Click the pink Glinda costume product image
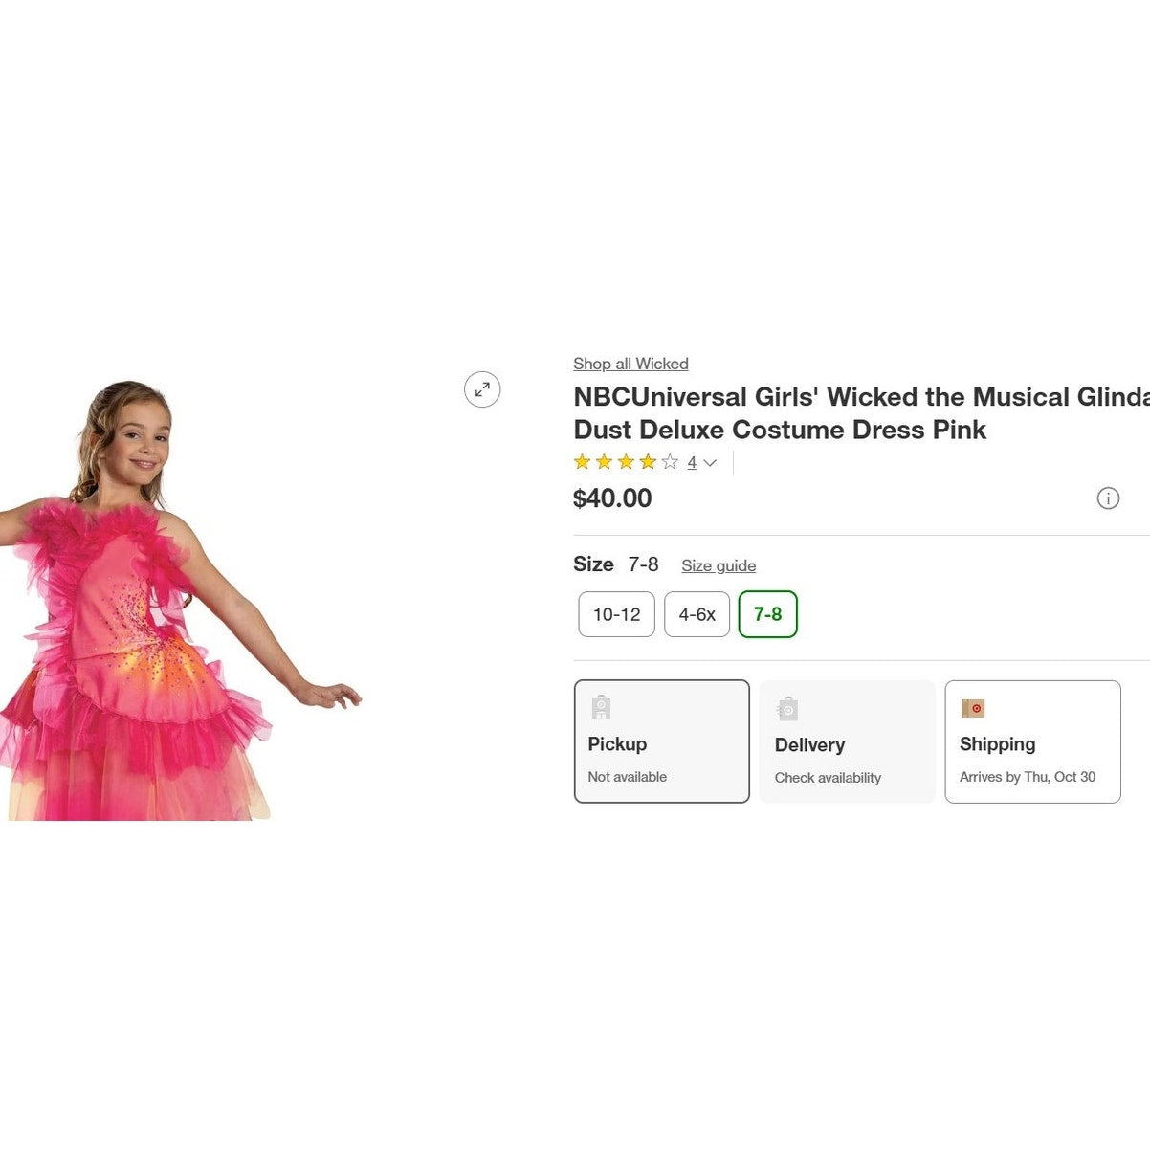Viewport: 1150px width, 1150px height. (144, 612)
